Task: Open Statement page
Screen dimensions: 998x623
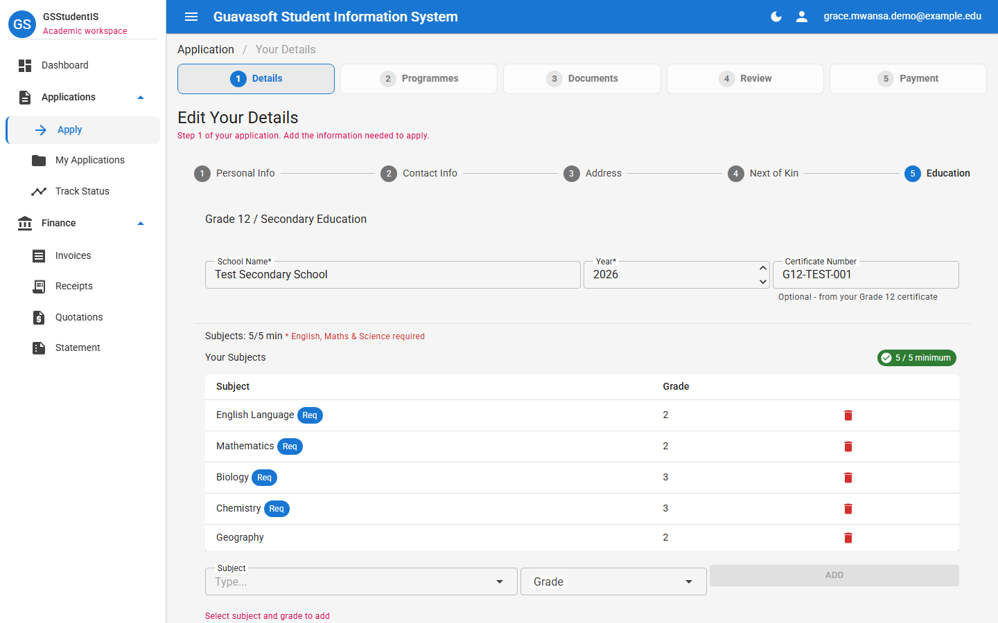Action: [82, 348]
